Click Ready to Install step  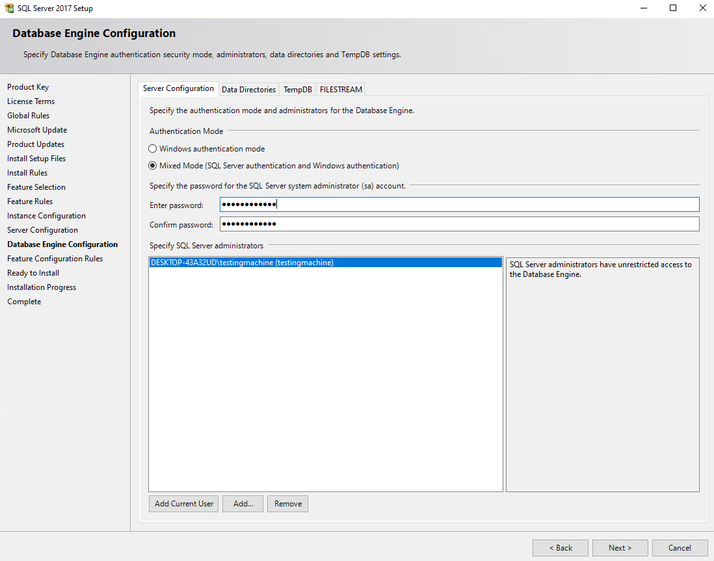coord(33,273)
